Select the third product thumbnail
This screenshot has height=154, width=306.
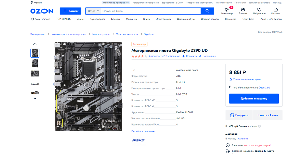[x=35, y=73]
